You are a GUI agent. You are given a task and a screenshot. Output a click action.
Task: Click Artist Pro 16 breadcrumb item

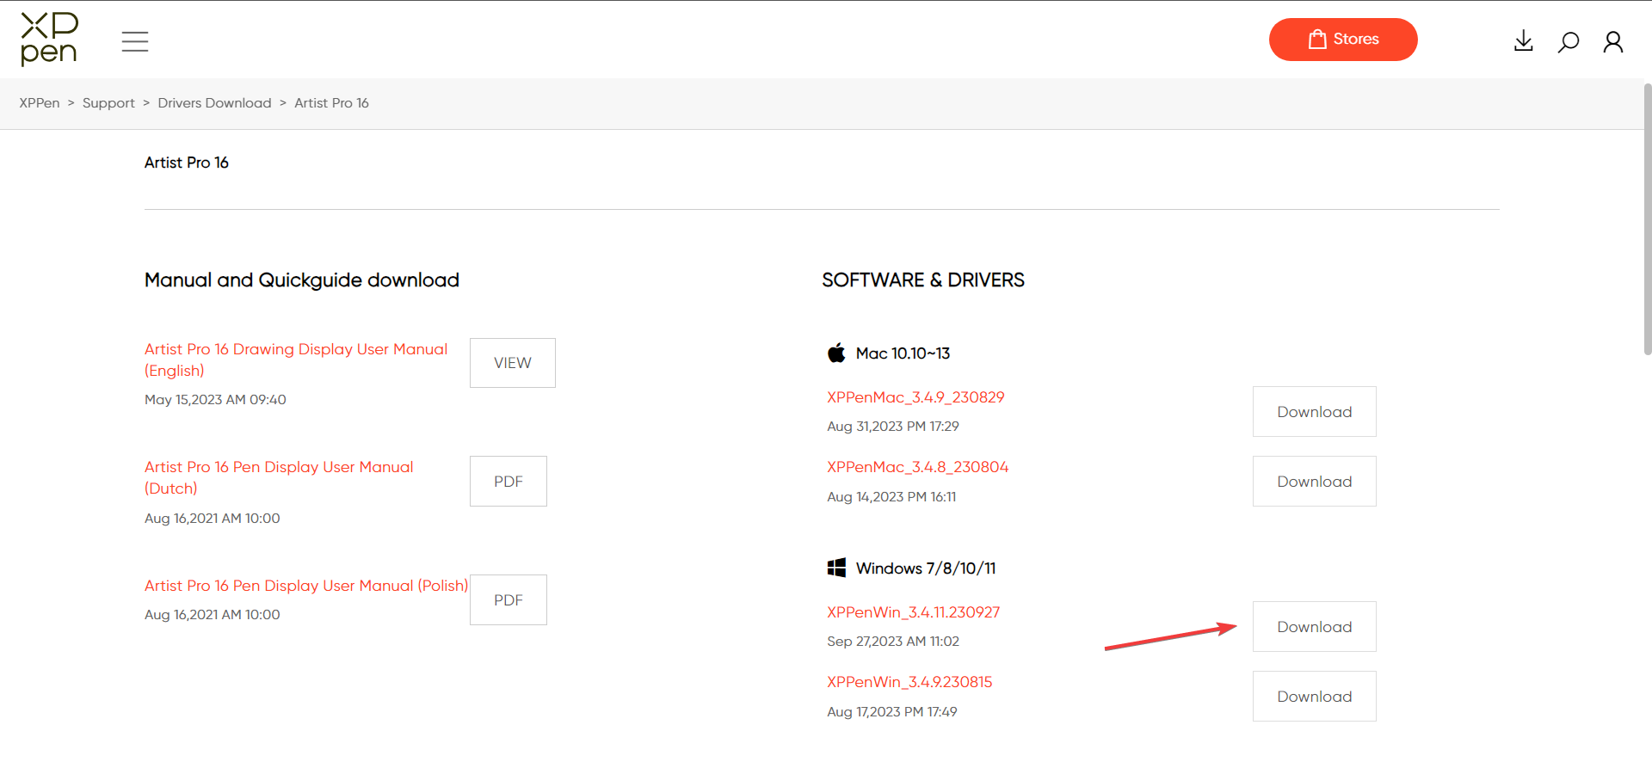coord(331,103)
